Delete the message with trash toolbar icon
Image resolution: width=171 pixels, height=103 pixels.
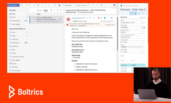click(x=22, y=5)
